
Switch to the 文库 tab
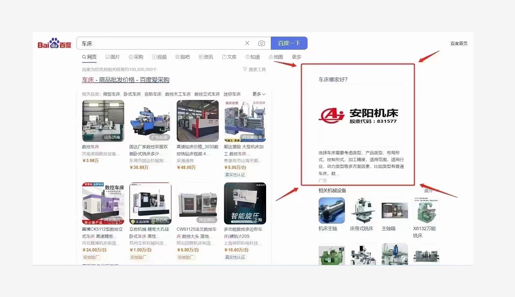(229, 57)
